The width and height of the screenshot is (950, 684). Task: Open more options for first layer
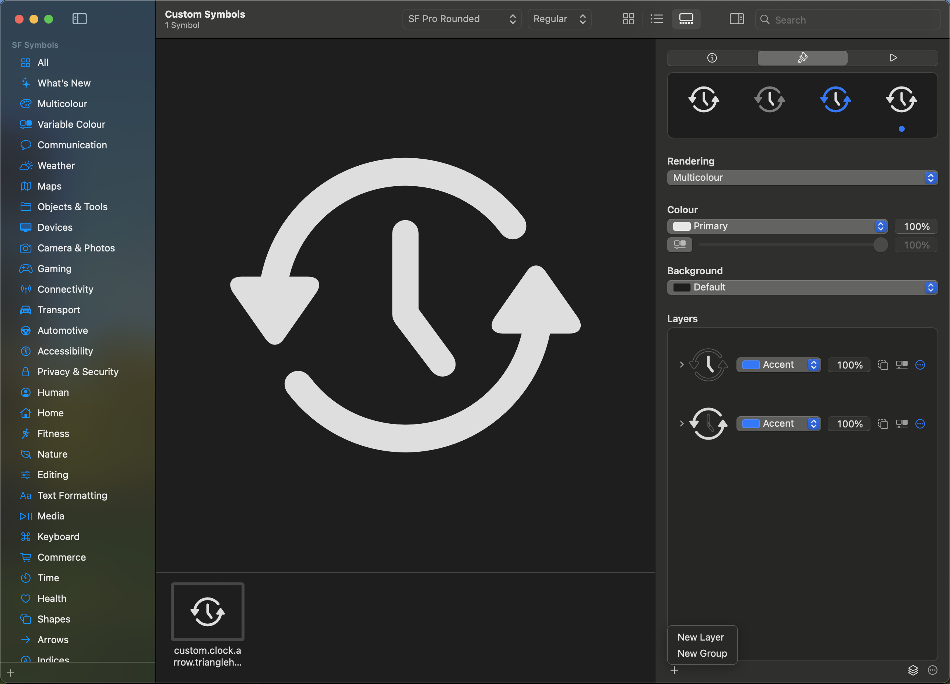[920, 365]
